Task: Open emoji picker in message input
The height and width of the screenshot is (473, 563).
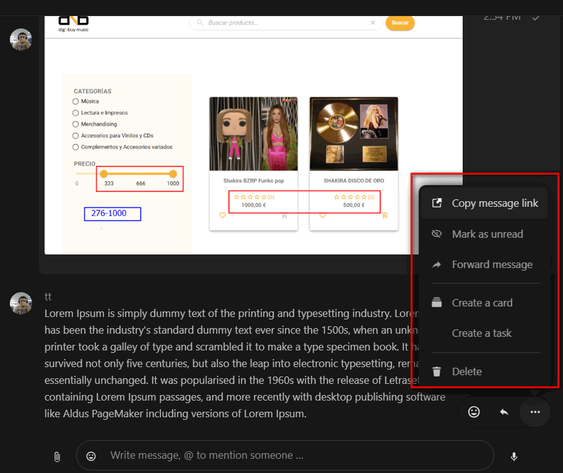Action: click(x=91, y=456)
